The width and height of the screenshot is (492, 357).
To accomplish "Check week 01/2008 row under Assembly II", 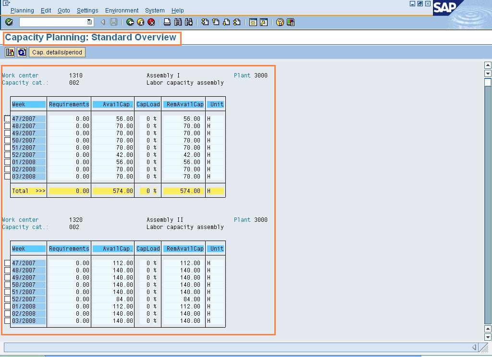I will point(7,306).
